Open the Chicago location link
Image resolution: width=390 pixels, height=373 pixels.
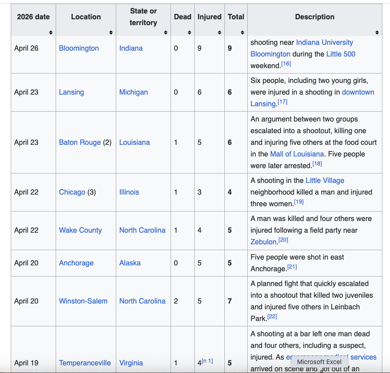click(x=72, y=192)
